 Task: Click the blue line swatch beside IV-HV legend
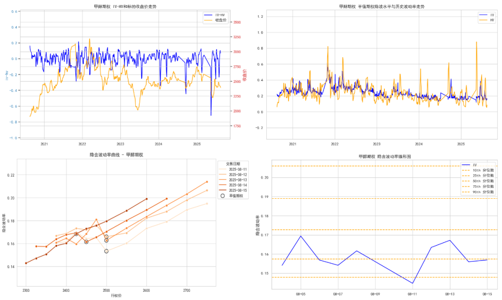tap(208, 15)
